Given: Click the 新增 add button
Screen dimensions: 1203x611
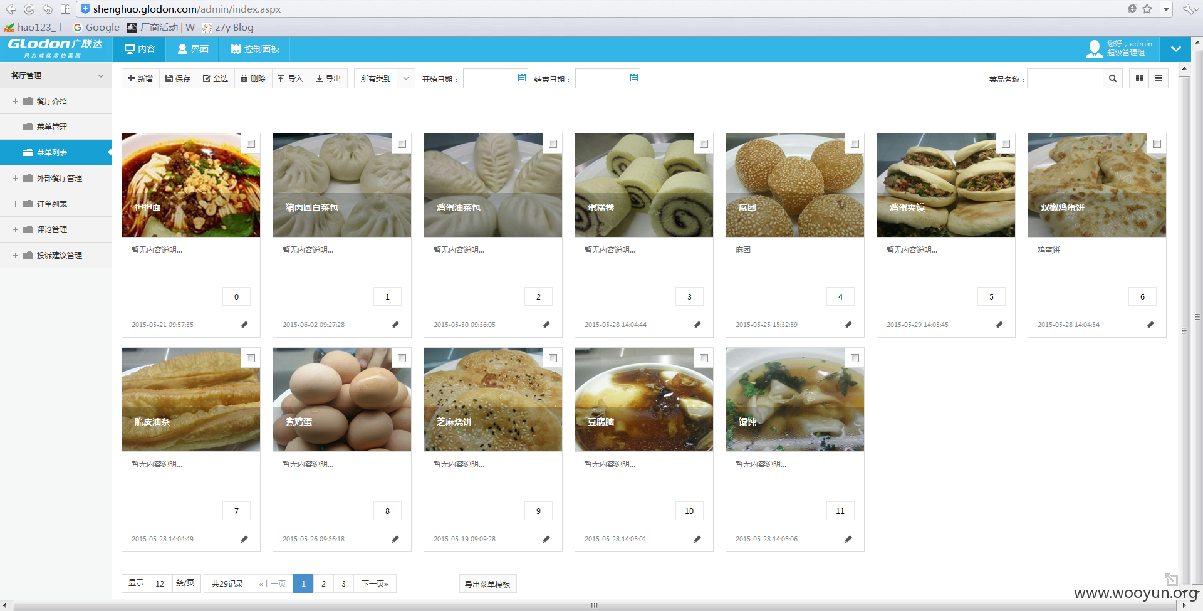Looking at the screenshot, I should point(140,78).
